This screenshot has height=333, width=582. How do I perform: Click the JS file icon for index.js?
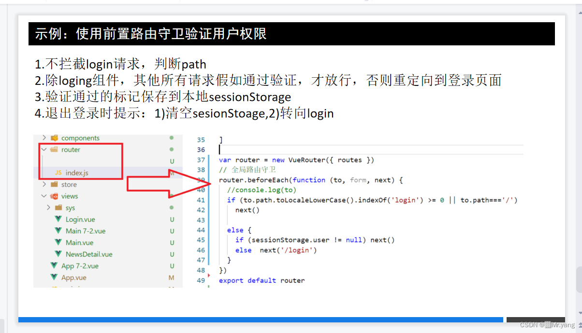pos(58,173)
